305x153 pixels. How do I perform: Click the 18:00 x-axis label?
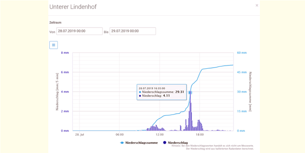point(200,134)
